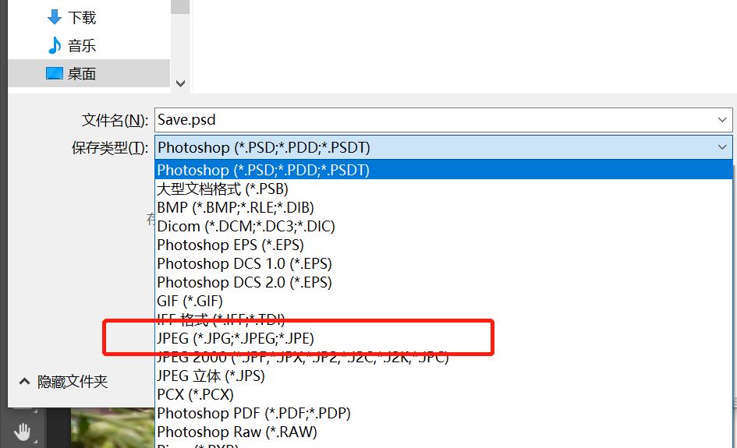737x448 pixels.
Task: Click the music note icon
Action: [55, 45]
